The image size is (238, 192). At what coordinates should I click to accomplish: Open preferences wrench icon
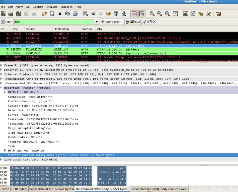(x=209, y=14)
